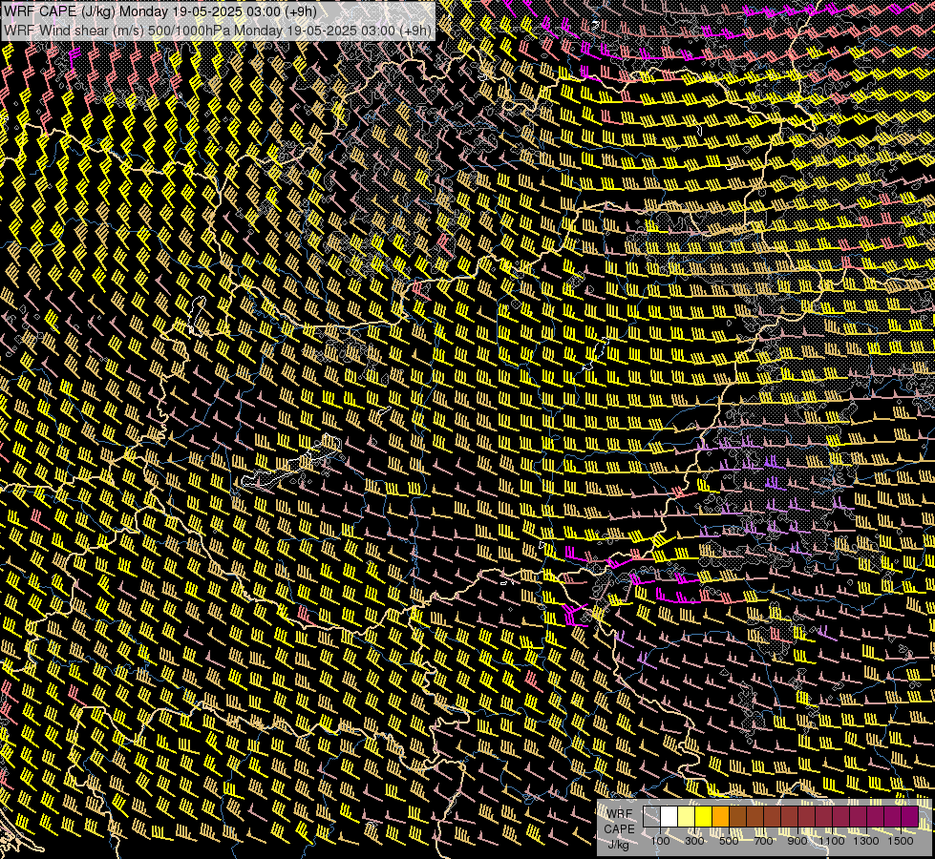
Task: Click the CAPE word in the legend
Action: click(x=619, y=829)
